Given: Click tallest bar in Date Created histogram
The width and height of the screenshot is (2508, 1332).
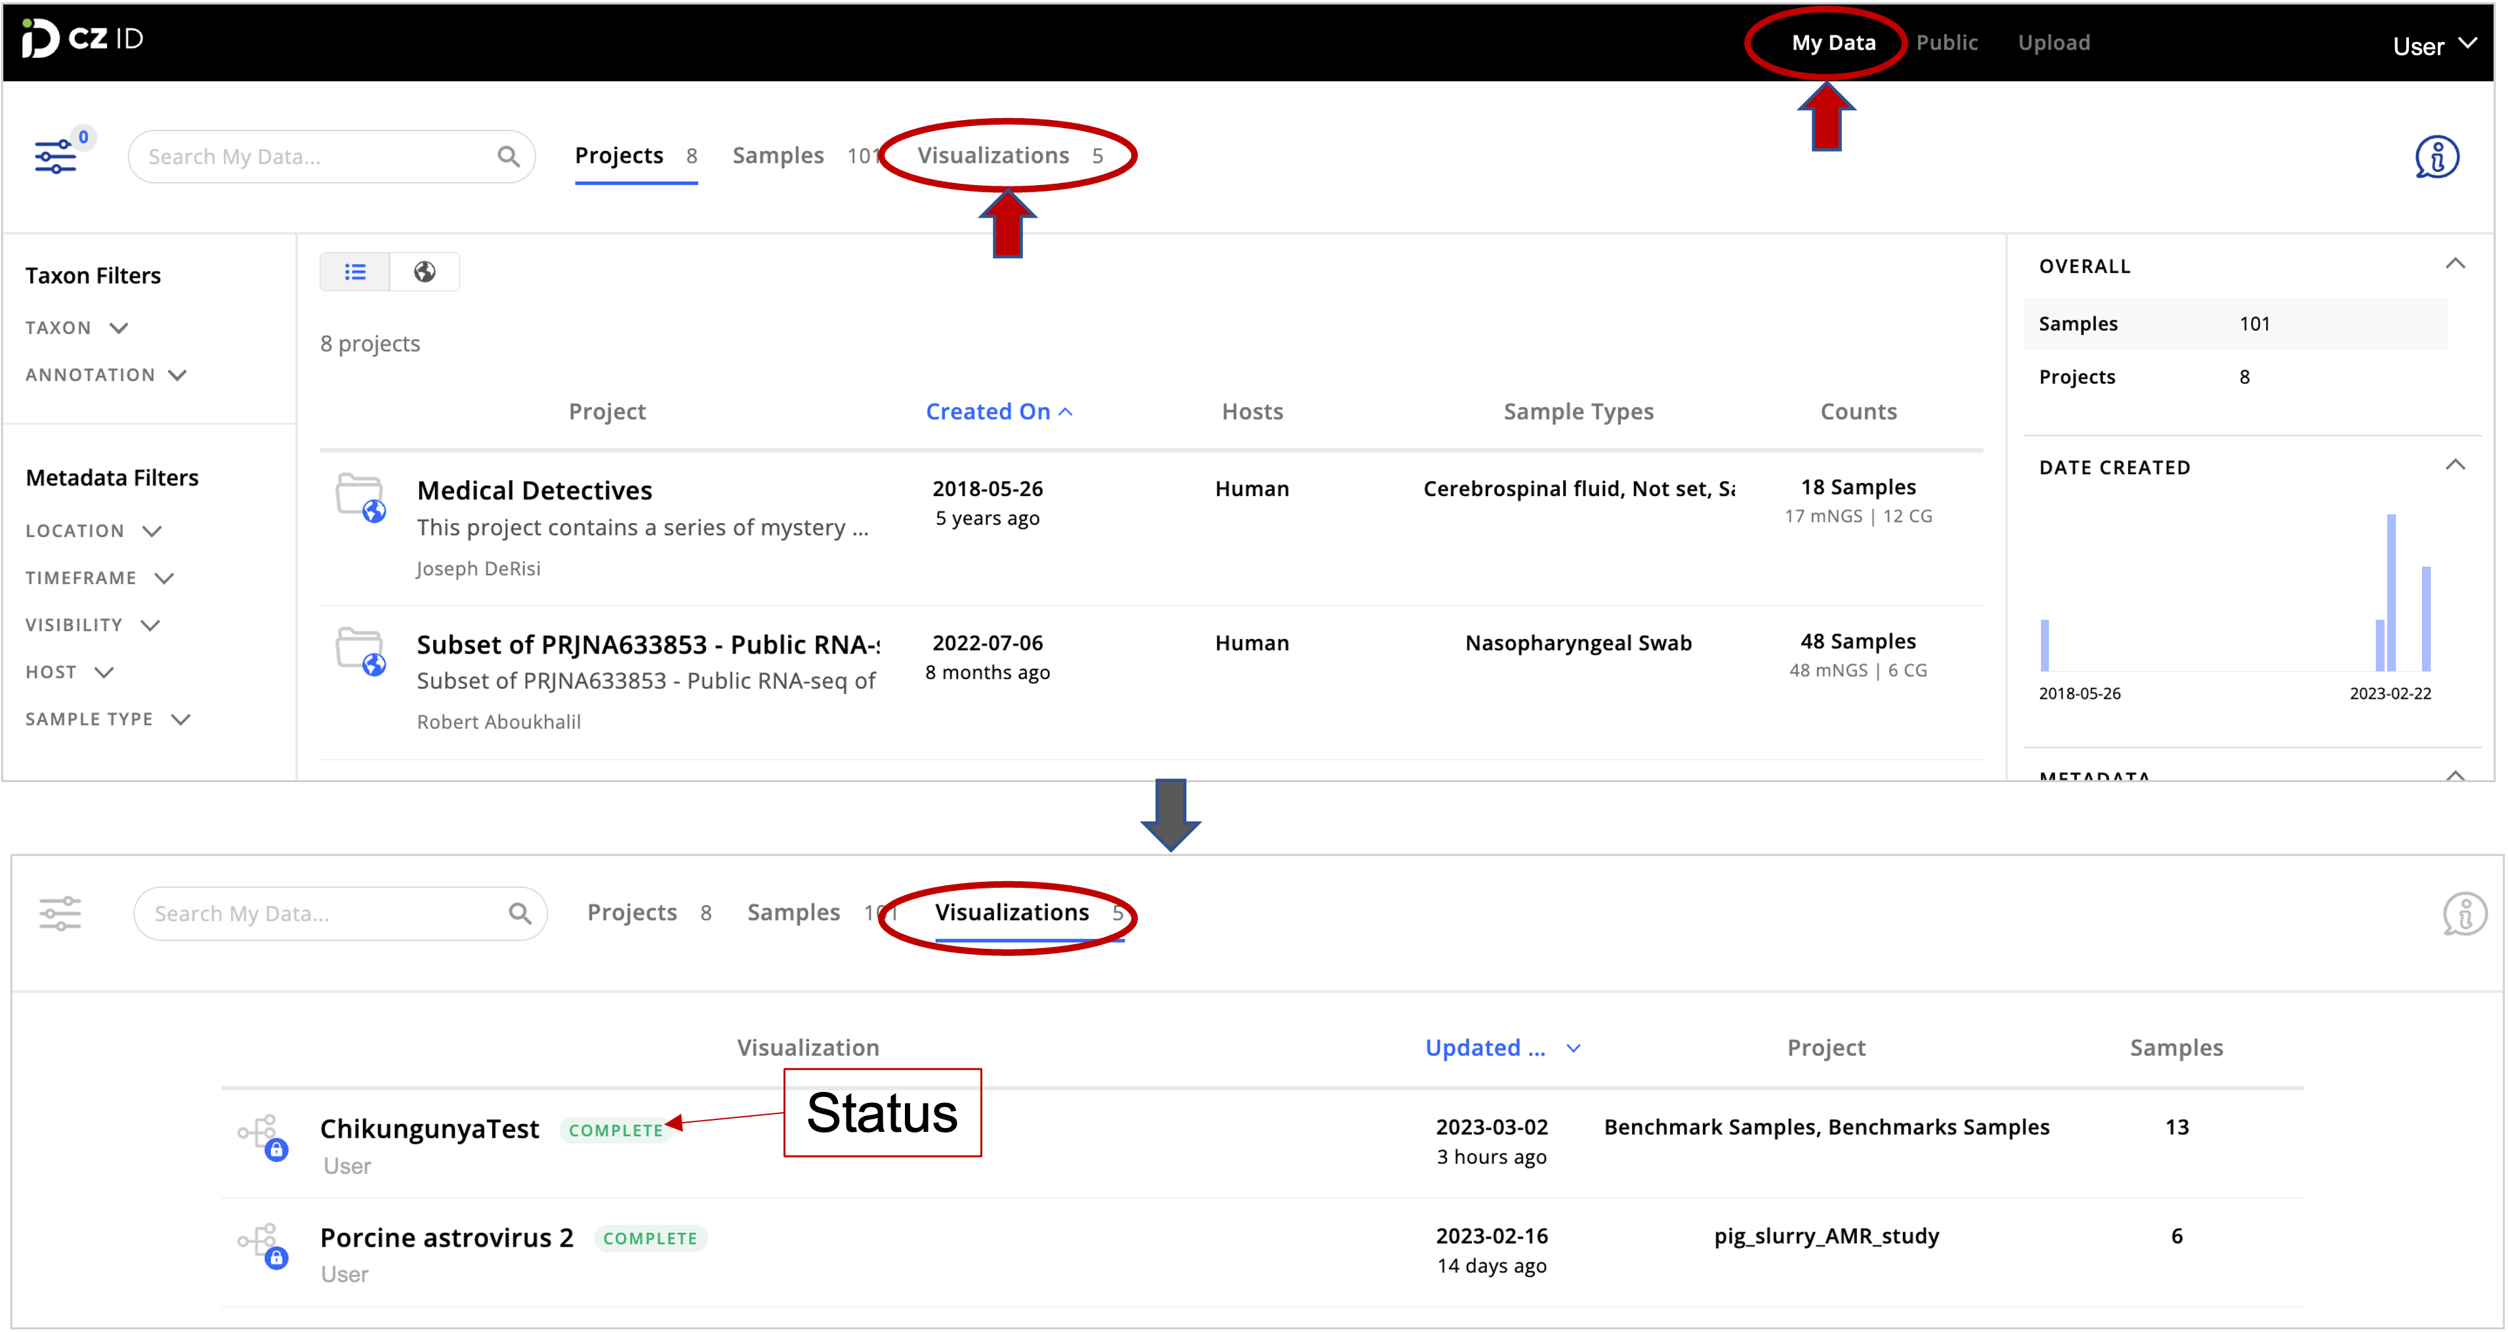Looking at the screenshot, I should 2390,592.
